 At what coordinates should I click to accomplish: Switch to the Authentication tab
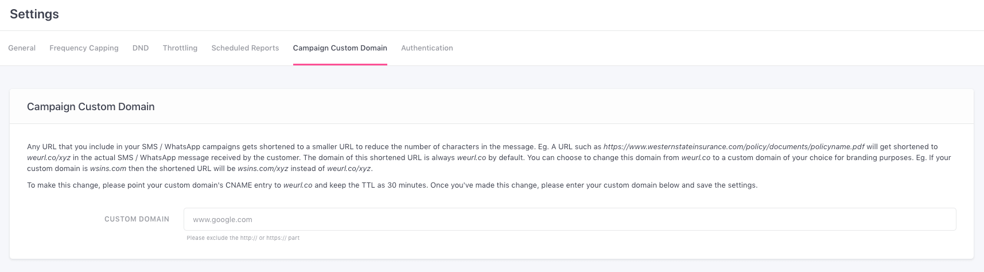coord(427,48)
